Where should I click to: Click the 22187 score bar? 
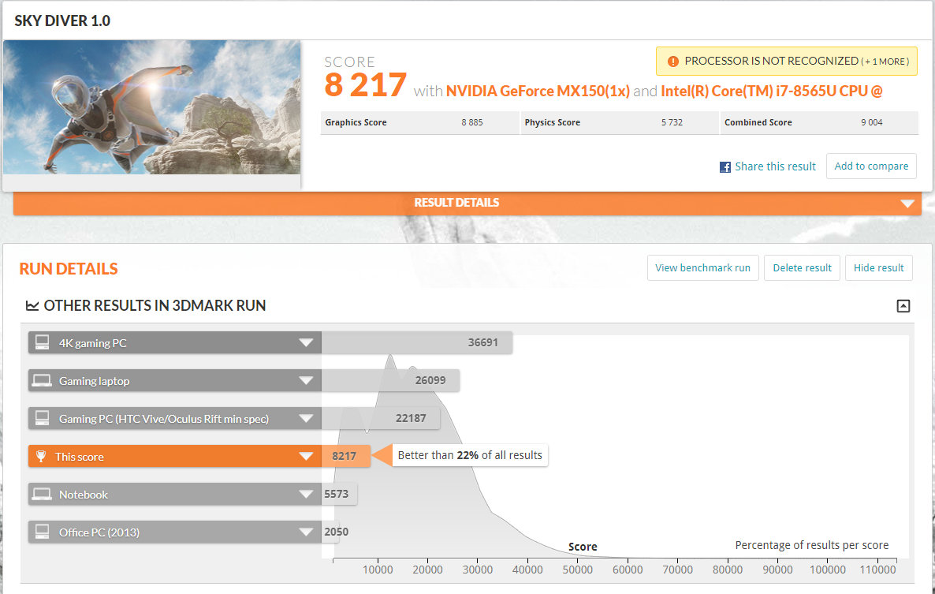pos(381,418)
